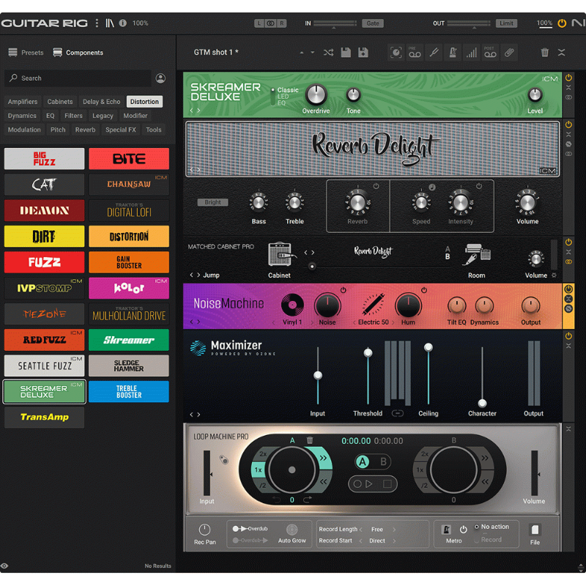Image resolution: width=586 pixels, height=586 pixels.
Task: Toggle the main power button in header
Action: [x=562, y=23]
